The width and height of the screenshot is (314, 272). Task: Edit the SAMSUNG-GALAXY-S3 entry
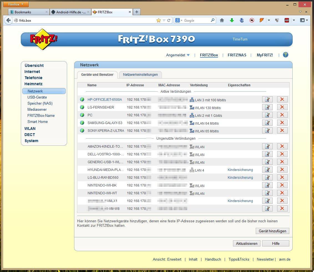point(267,123)
